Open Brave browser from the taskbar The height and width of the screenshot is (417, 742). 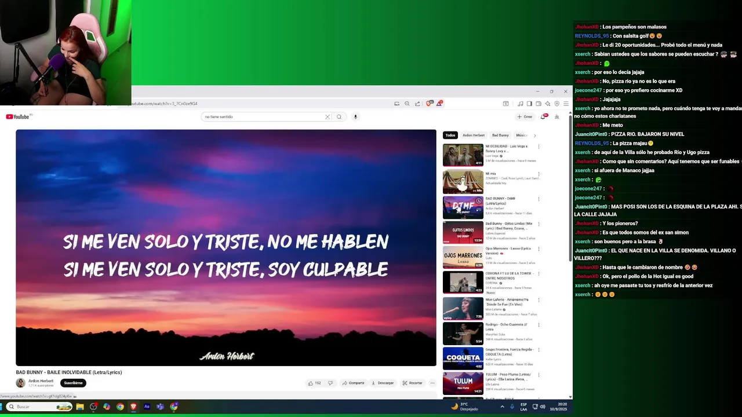[133, 407]
